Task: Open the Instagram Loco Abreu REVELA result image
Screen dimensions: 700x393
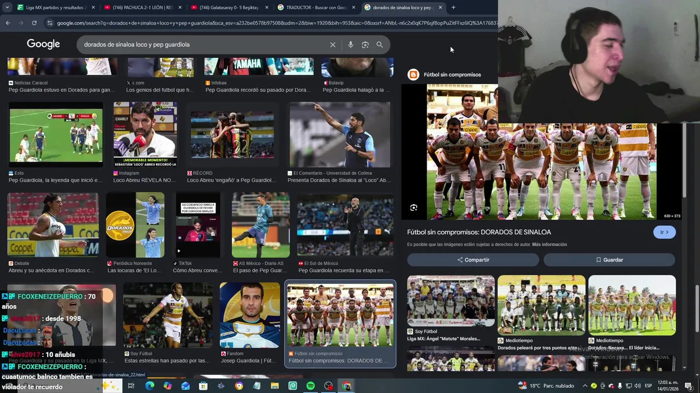Action: pos(145,134)
